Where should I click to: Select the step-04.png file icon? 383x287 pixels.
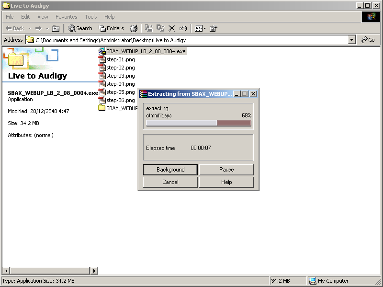coord(102,84)
